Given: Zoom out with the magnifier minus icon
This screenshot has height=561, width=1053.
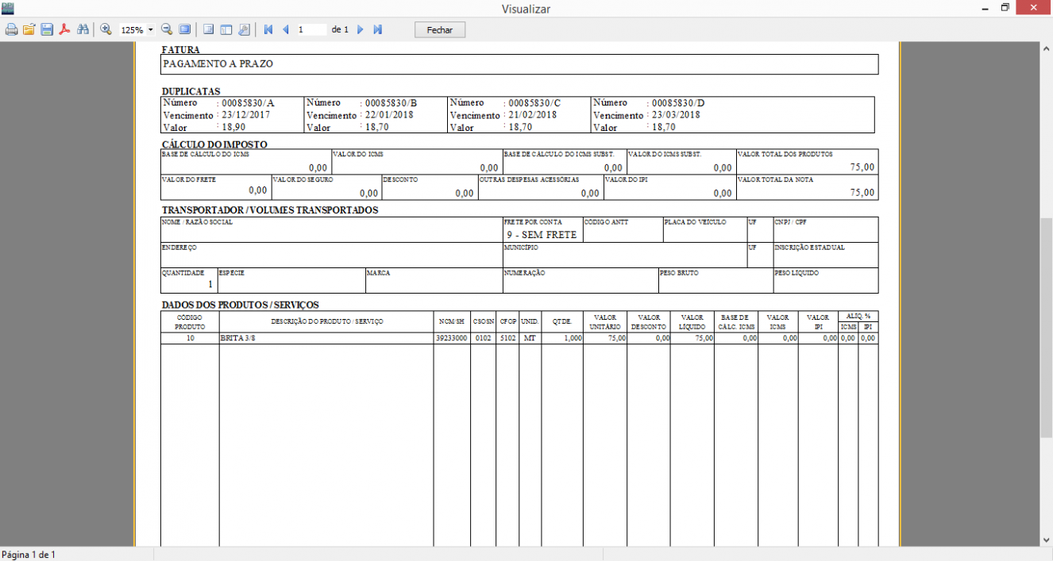Looking at the screenshot, I should [167, 29].
